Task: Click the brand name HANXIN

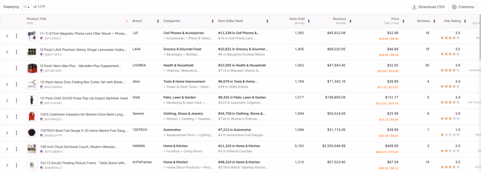Action: (x=139, y=146)
